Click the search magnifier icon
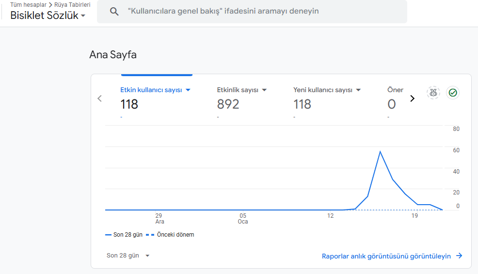The height and width of the screenshot is (274, 478). tap(114, 12)
